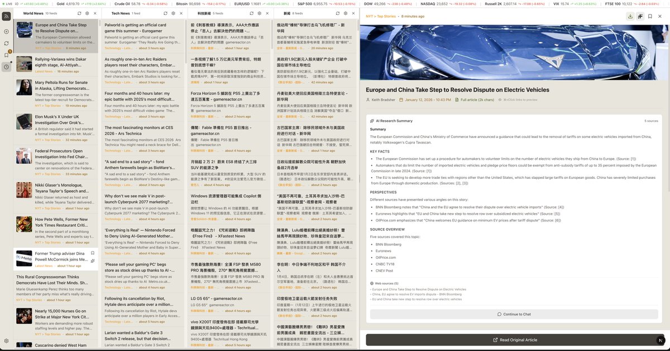Open vivo X200T article
The height and width of the screenshot is (351, 670).
point(229,333)
